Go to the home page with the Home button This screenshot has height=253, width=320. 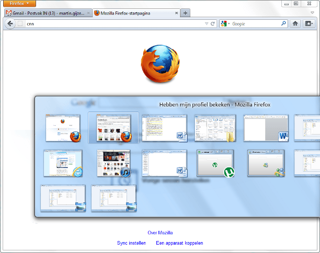click(295, 23)
